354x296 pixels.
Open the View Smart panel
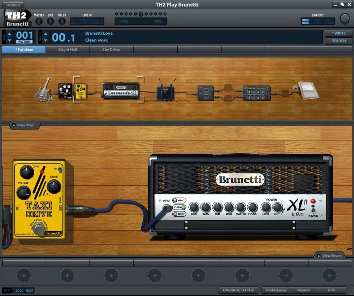coord(330,255)
